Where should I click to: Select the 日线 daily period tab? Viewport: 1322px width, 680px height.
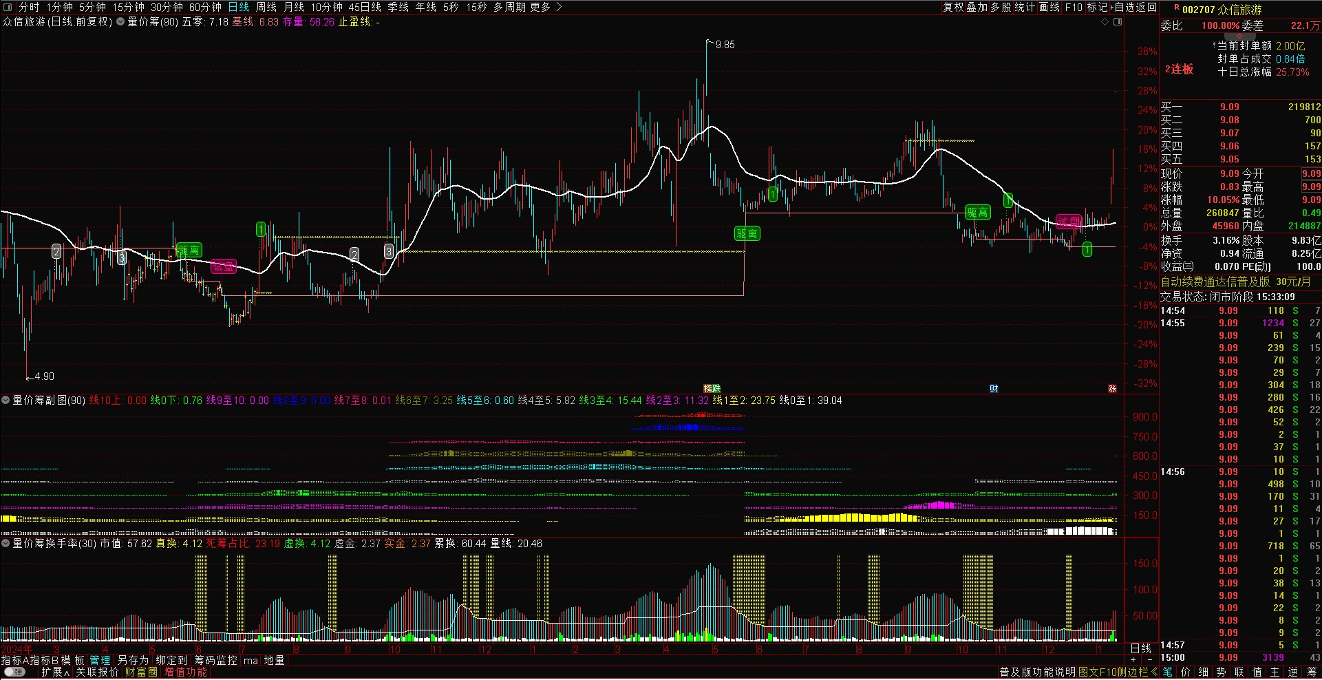point(239,7)
